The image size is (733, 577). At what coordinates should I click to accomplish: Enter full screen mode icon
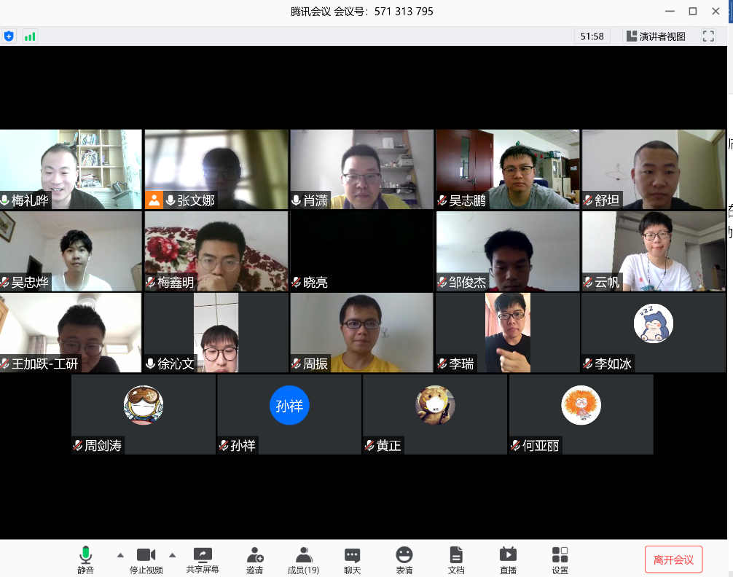[x=708, y=36]
